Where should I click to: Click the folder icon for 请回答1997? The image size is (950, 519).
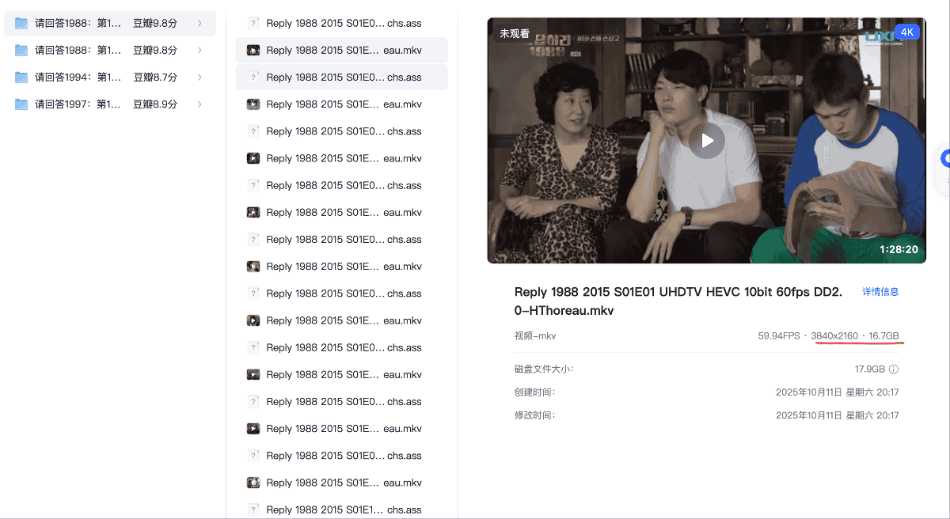tap(21, 104)
